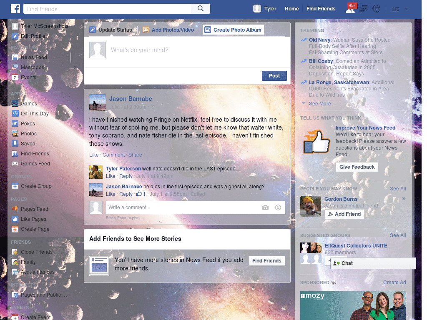Open ElfQuest Collectors UNITE group

(356, 246)
